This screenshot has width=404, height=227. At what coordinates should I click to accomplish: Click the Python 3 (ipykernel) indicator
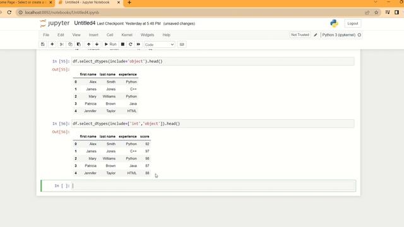(338, 35)
